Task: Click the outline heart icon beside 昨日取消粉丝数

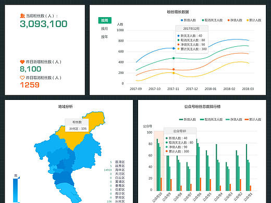Action: point(22,78)
